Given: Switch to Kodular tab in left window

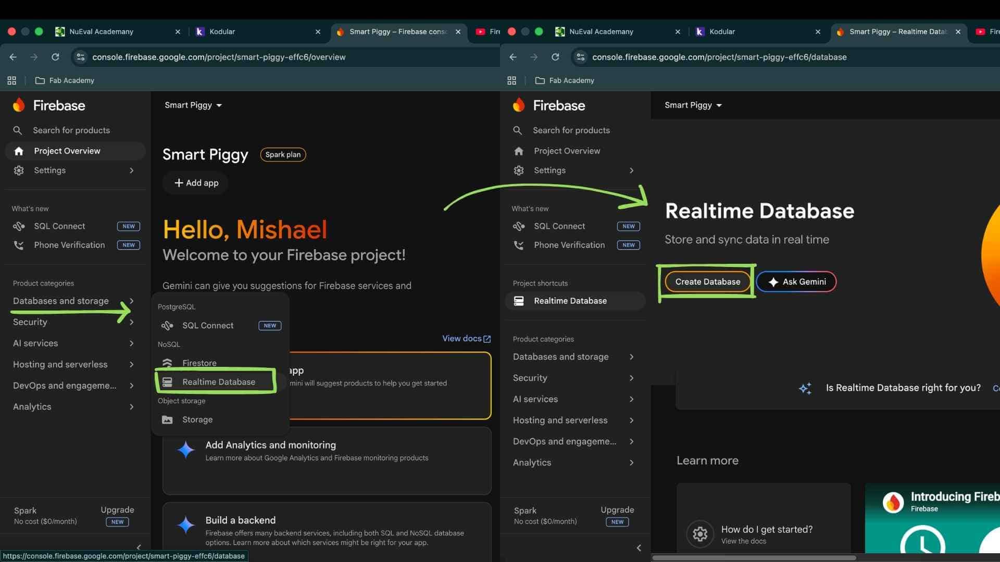Looking at the screenshot, I should coord(258,32).
